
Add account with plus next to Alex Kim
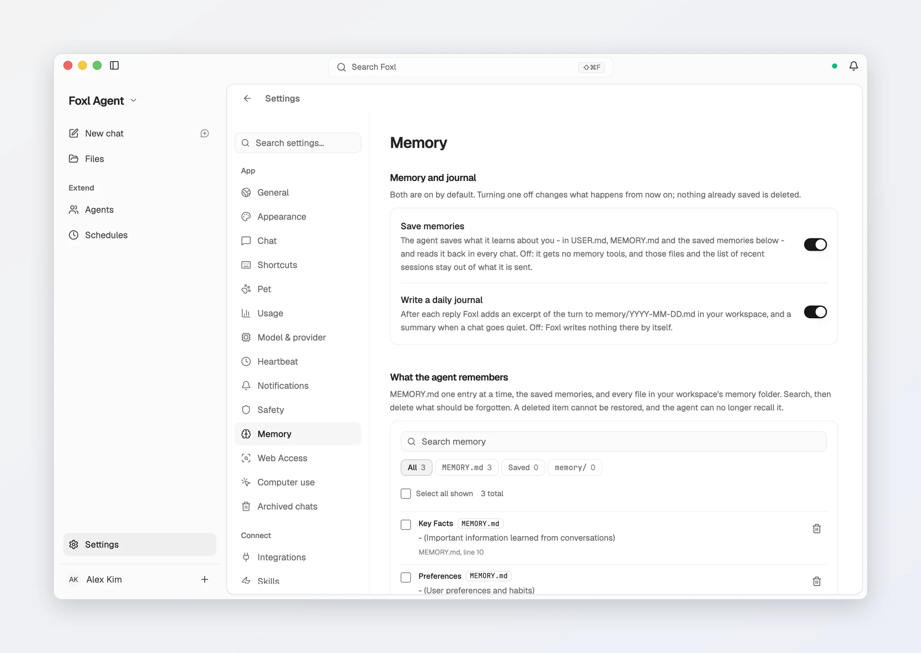tap(205, 579)
